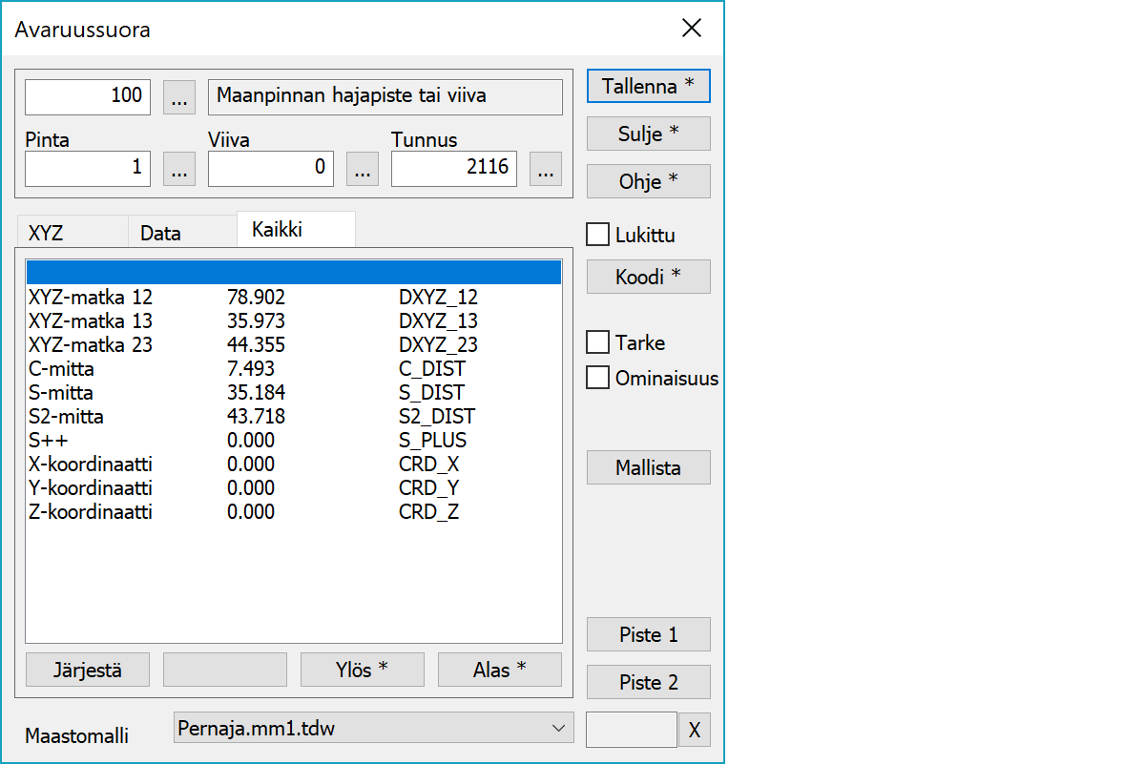The height and width of the screenshot is (764, 1145).
Task: Click the X button beside Piste field
Action: 695,731
